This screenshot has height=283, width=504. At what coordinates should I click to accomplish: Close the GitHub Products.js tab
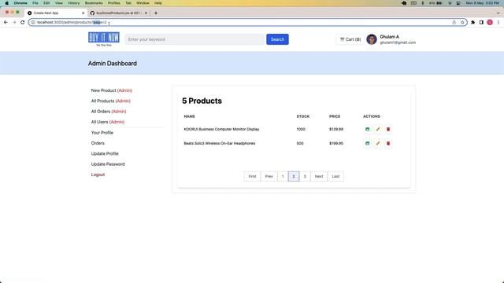[146, 13]
